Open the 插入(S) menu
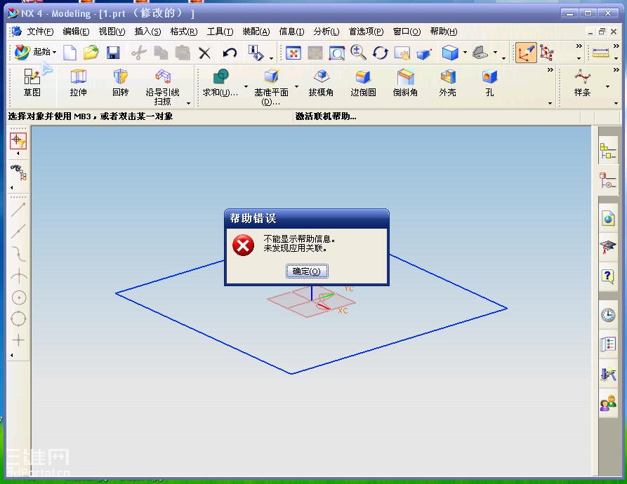Screen dimensions: 627x484 coord(147,32)
